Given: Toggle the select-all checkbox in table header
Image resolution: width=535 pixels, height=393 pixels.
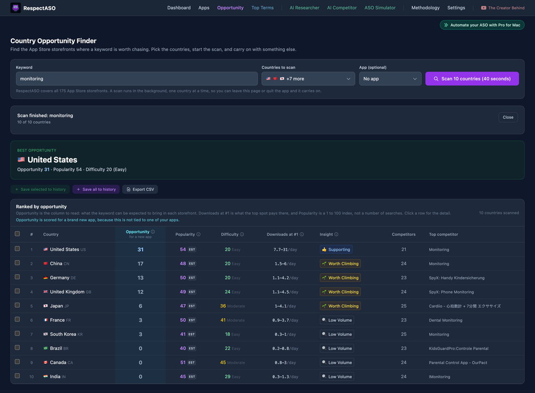Looking at the screenshot, I should coord(17,234).
